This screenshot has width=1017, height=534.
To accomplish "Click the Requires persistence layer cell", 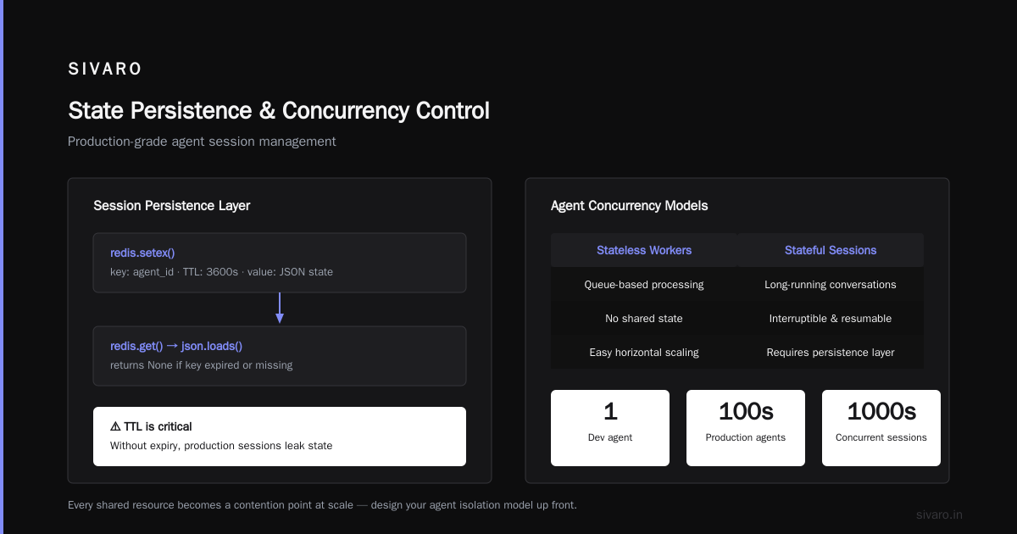I will (831, 352).
